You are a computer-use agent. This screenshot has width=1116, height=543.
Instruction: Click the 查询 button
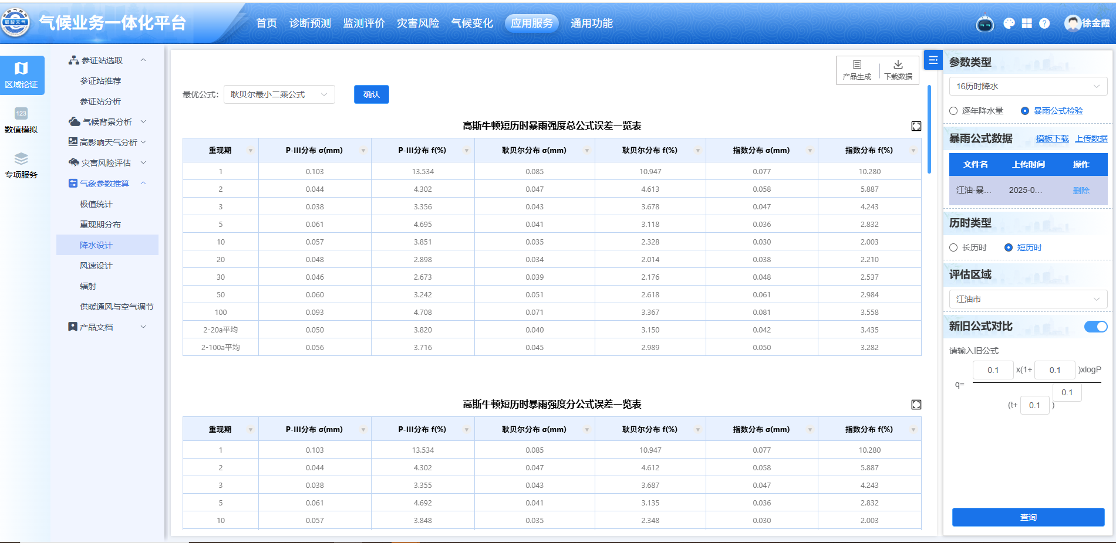[x=1028, y=517]
